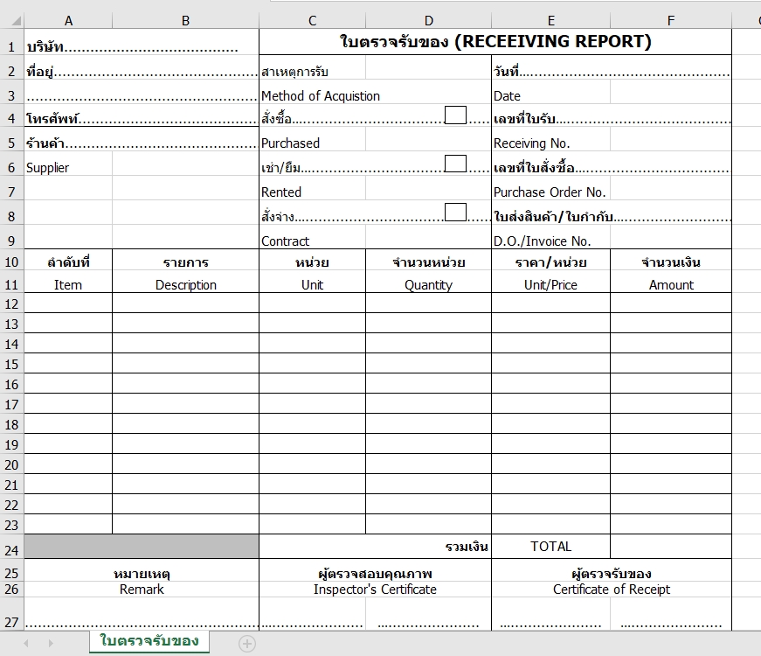This screenshot has width=761, height=656.
Task: Select the Purchase Order No. cell
Action: 550,188
